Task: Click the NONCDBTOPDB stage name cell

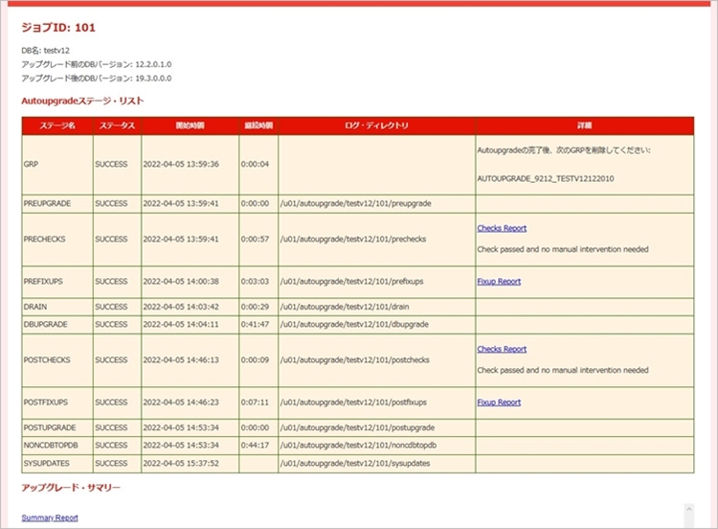Action: 52,446
